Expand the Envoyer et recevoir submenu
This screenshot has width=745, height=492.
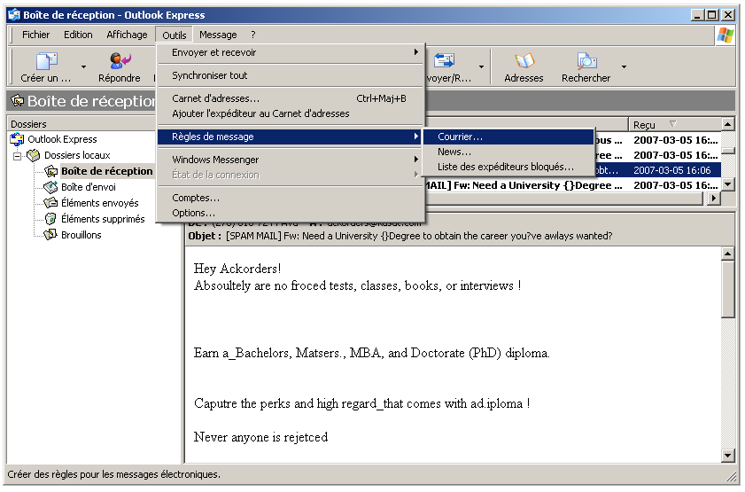pyautogui.click(x=415, y=51)
